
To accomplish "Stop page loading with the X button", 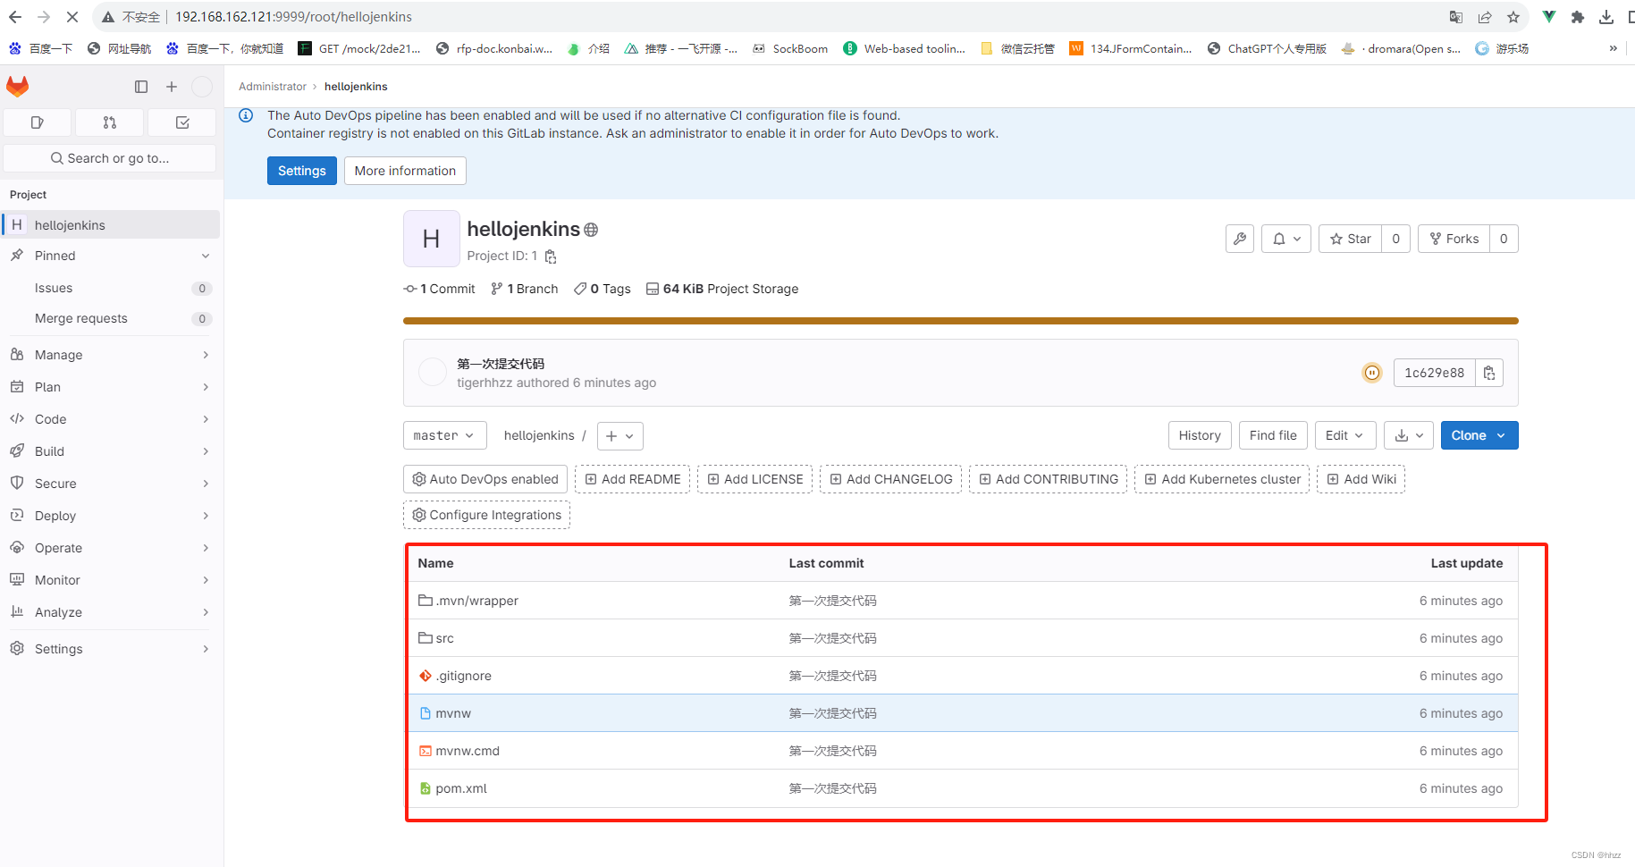I will 72,17.
